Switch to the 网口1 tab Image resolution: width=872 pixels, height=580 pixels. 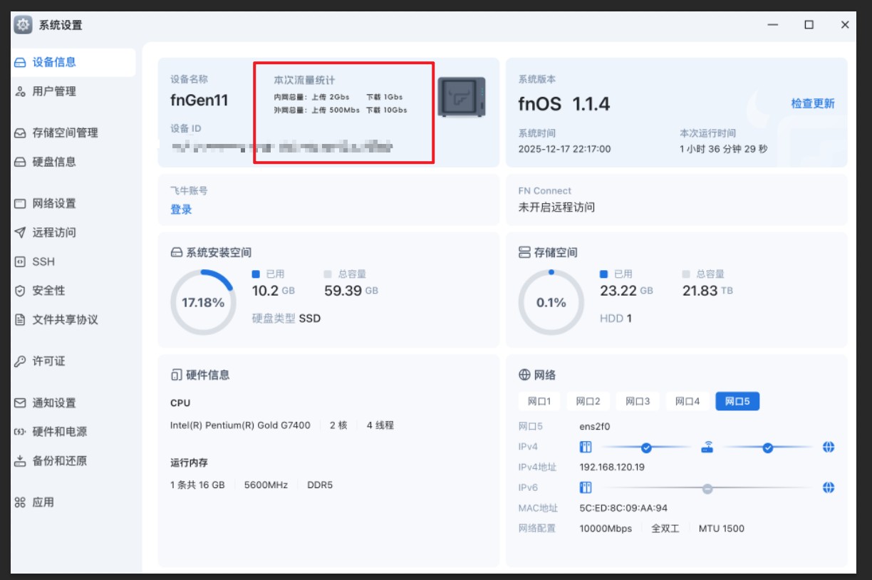(539, 401)
